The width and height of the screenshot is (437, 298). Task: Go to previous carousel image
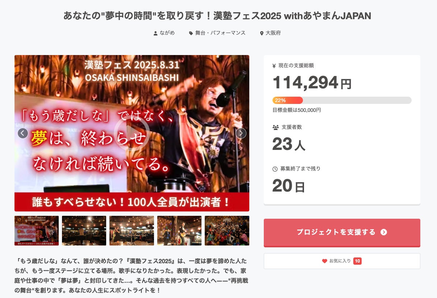[x=23, y=133]
